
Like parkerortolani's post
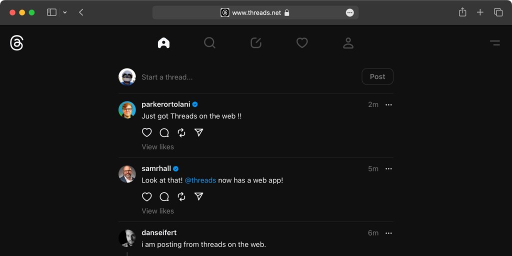coord(146,132)
